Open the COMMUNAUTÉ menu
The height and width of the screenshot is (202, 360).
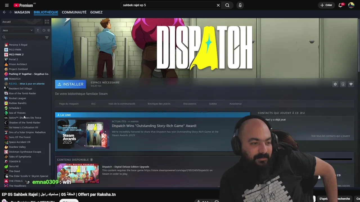[74, 12]
